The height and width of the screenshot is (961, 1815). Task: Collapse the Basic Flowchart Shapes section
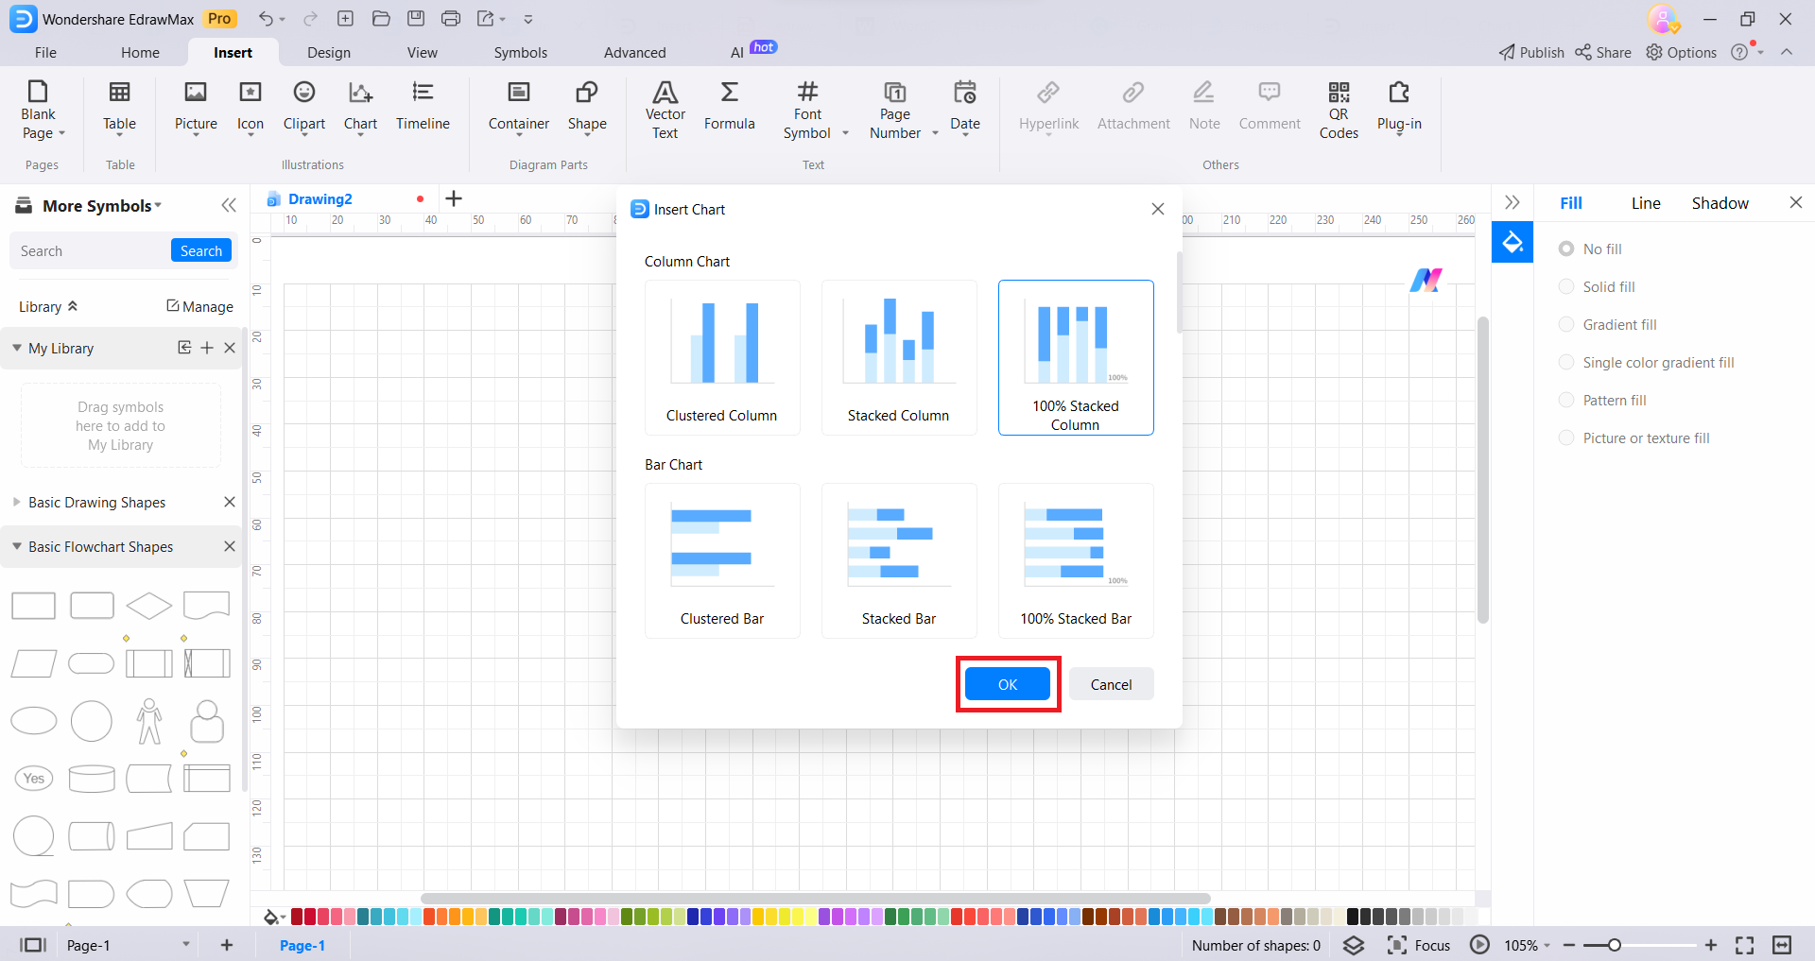[x=17, y=546]
